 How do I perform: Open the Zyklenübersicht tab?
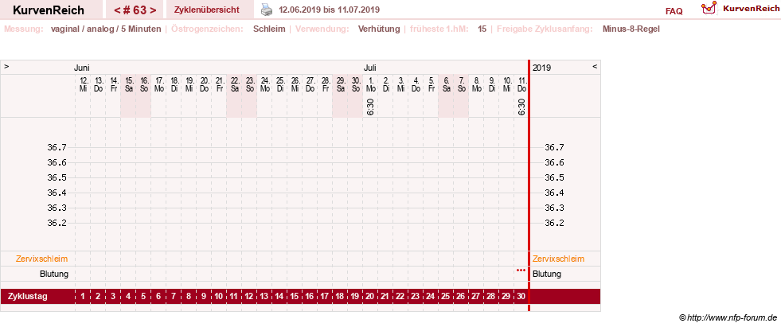tap(207, 10)
